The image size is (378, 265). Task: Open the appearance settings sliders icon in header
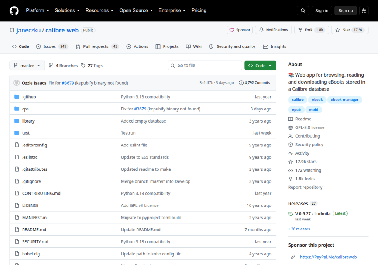[x=364, y=11]
